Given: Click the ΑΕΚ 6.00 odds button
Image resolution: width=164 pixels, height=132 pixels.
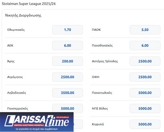Looking at the screenshot, I should pyautogui.click(x=67, y=45).
